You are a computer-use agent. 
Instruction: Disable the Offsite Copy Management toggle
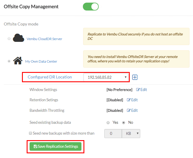[x=91, y=7]
